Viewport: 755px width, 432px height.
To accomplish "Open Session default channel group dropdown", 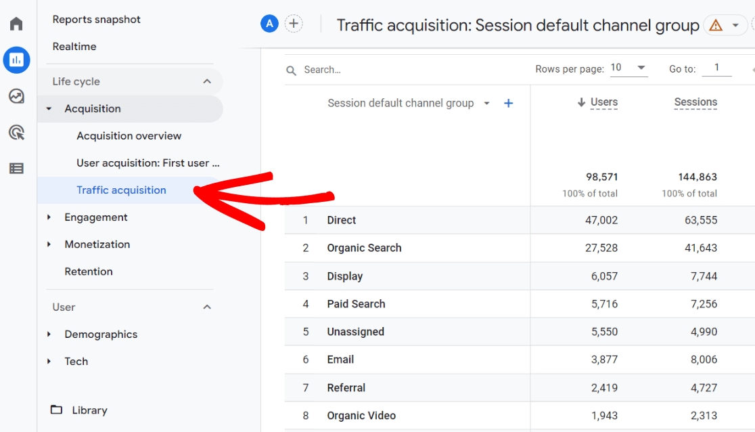I will tap(486, 104).
